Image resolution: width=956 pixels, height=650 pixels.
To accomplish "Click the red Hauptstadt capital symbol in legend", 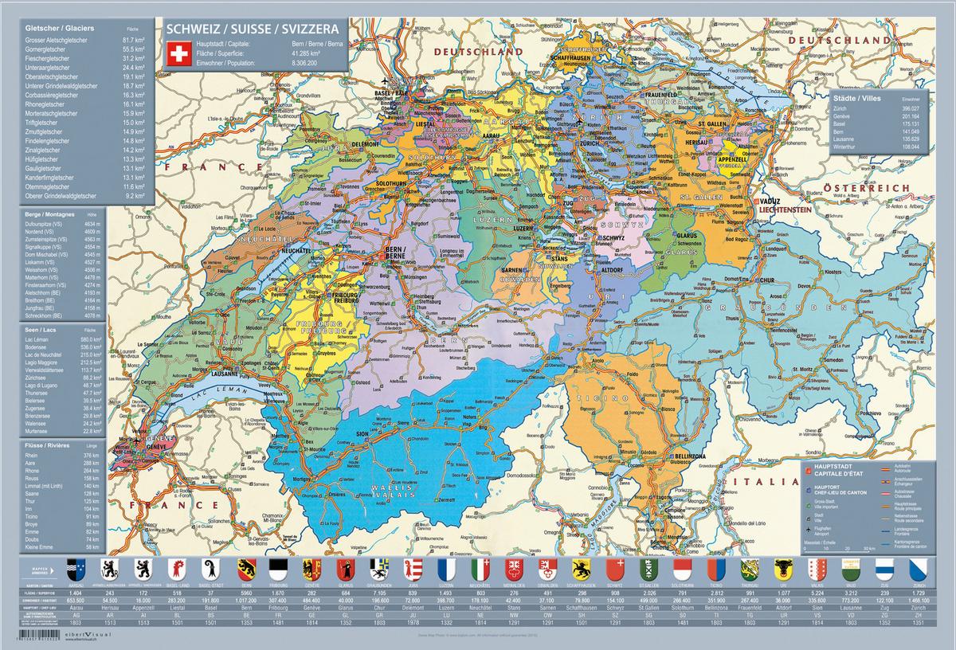I will click(x=808, y=470).
